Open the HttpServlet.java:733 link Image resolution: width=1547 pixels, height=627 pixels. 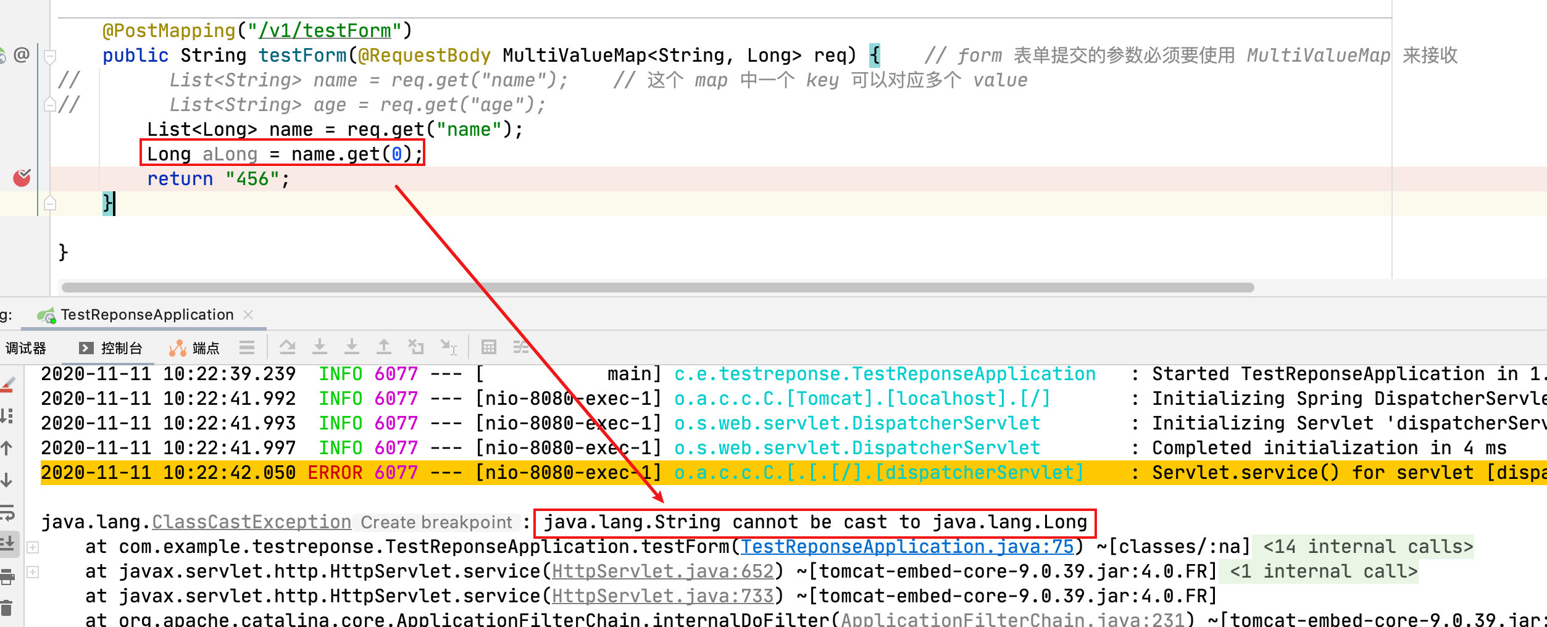click(x=663, y=596)
